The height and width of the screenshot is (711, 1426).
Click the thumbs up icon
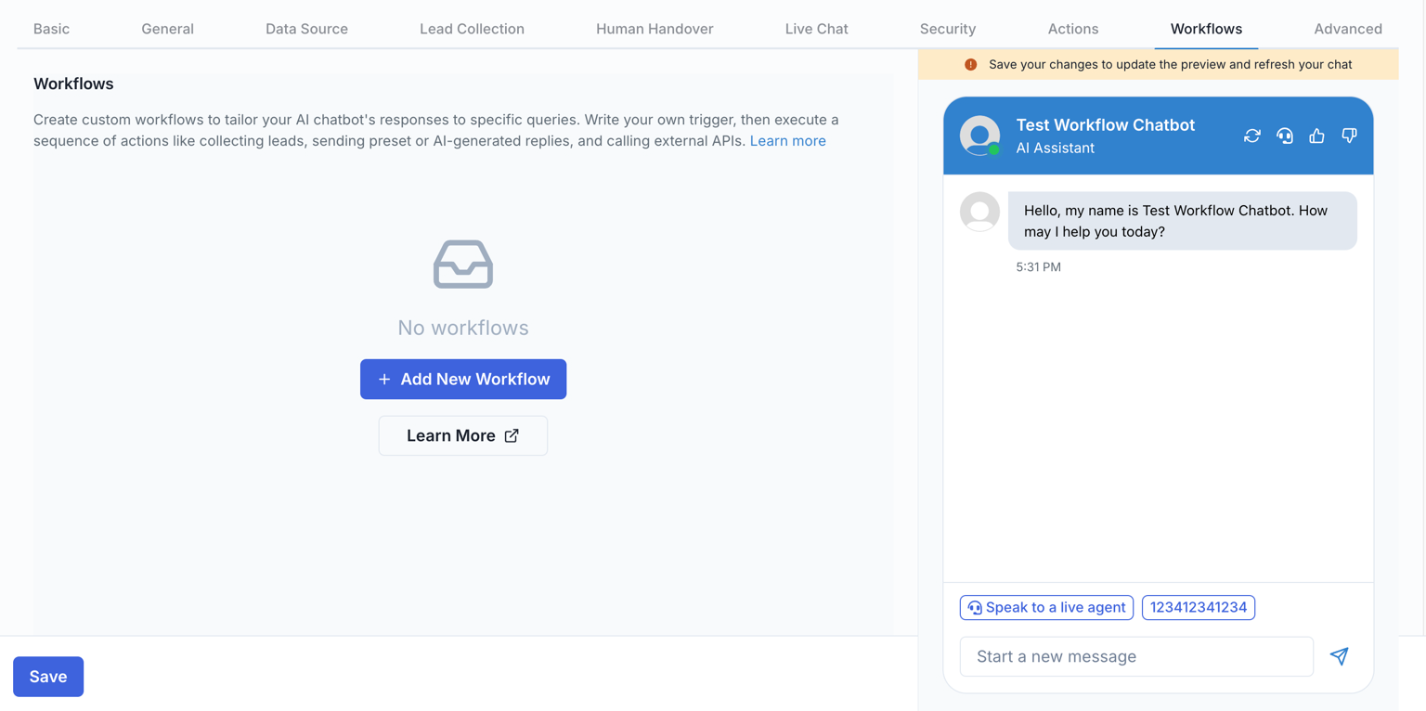1316,136
